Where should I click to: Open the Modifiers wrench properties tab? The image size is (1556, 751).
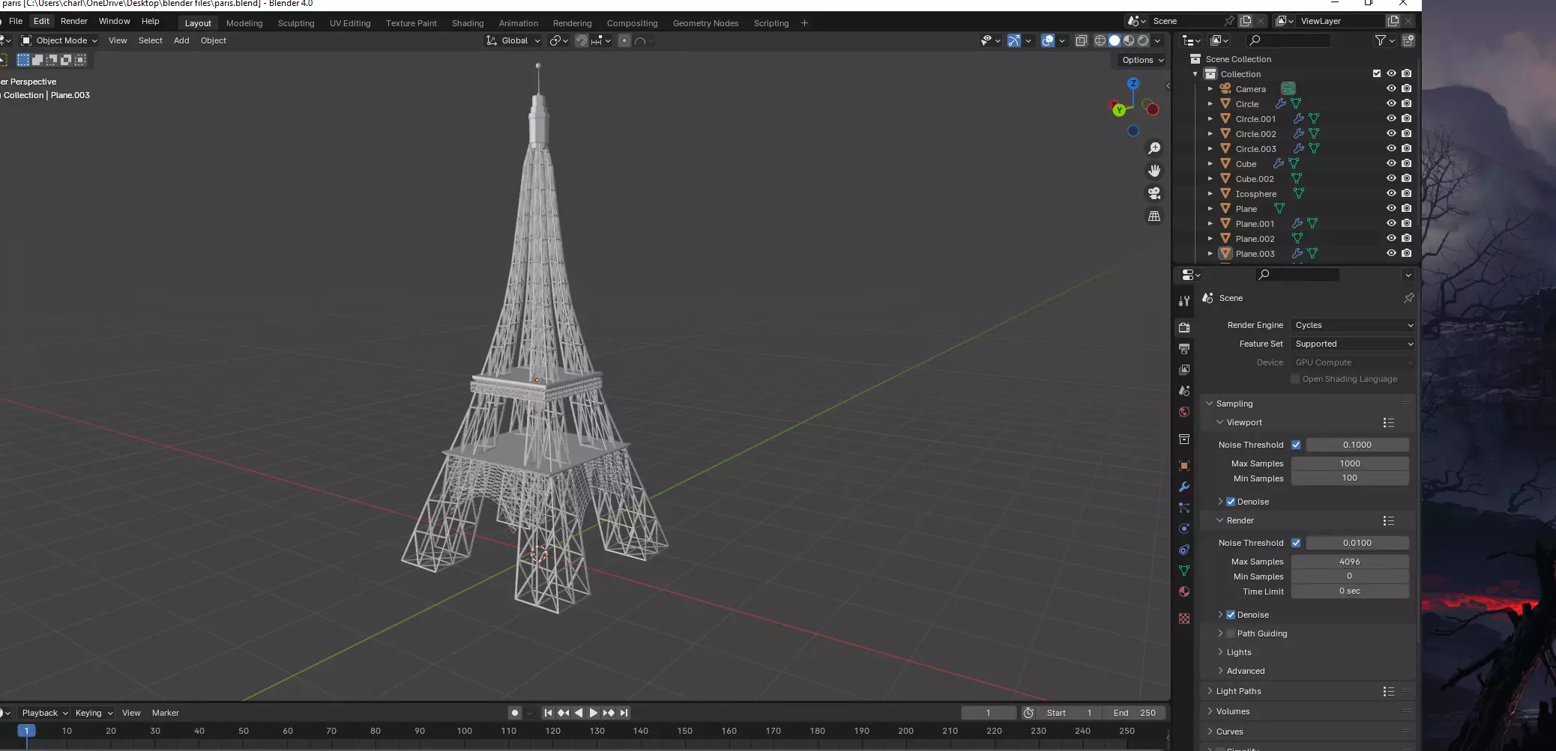1184,487
